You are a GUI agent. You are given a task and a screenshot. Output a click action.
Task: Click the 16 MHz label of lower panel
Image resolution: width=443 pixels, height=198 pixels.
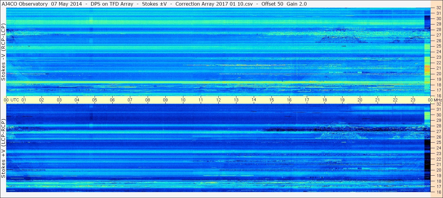point(438,192)
